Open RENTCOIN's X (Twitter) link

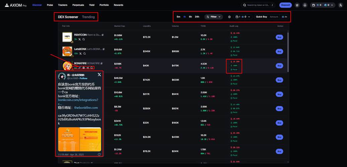[x=80, y=39]
